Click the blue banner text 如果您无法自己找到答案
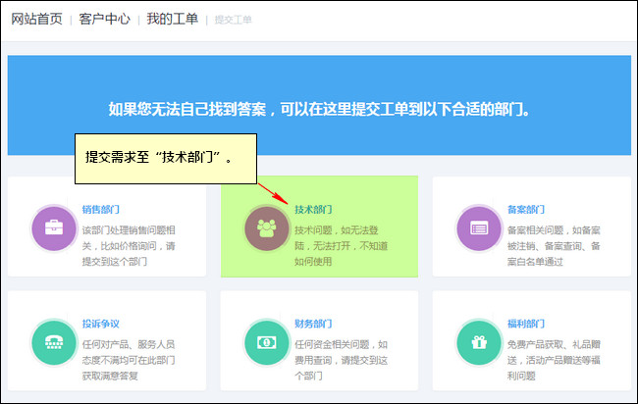This screenshot has width=638, height=404. (319, 109)
